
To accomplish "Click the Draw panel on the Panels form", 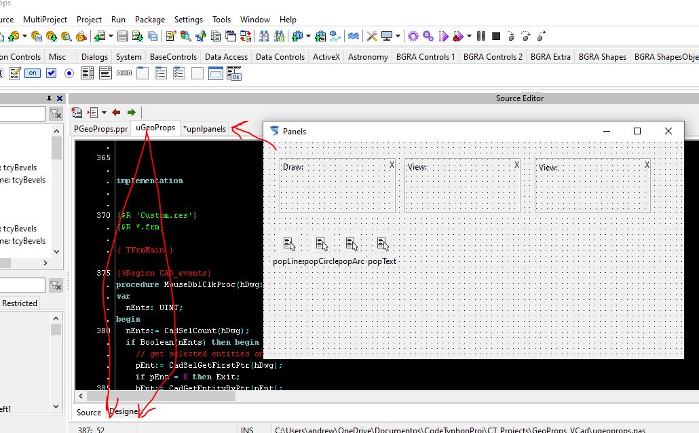I will (337, 185).
